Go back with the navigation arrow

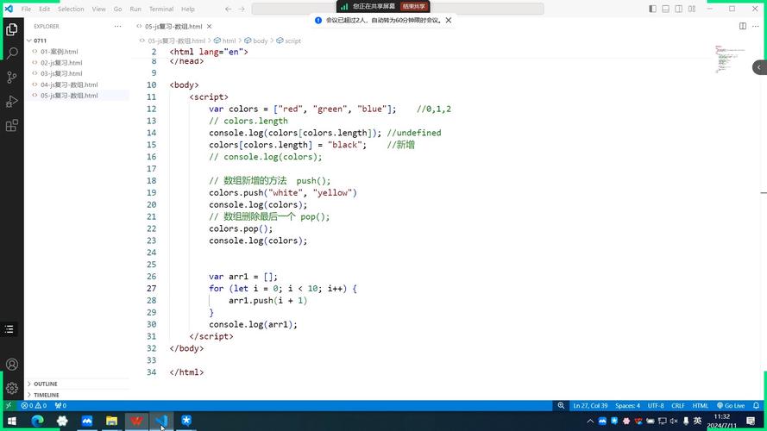(x=229, y=9)
